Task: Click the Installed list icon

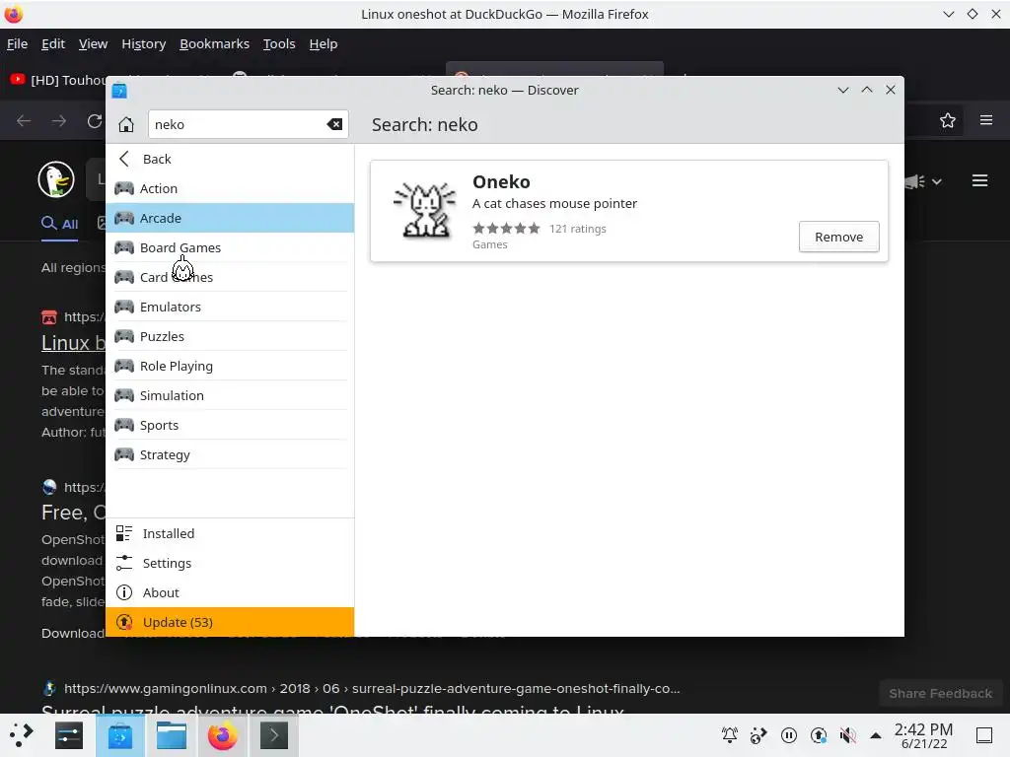Action: (x=123, y=533)
